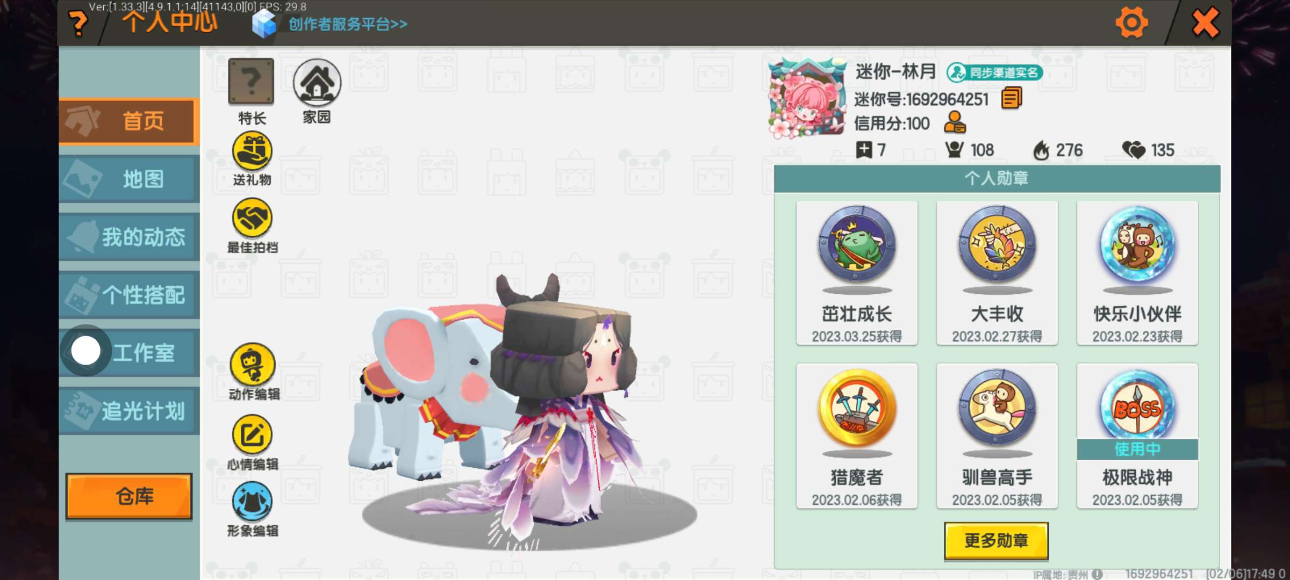The width and height of the screenshot is (1290, 580).
Task: Copy the 迷你号 with the clipboard icon
Action: [1011, 99]
